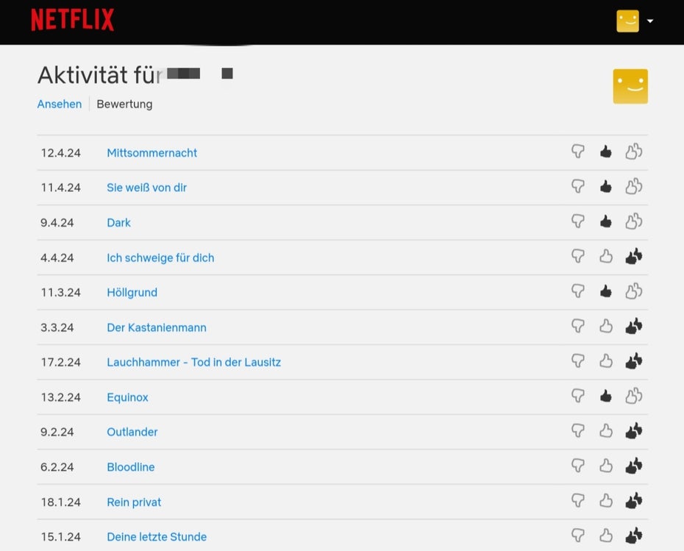The image size is (684, 551).
Task: Rate Ich schweige für dich single thumbs up
Action: (x=605, y=256)
